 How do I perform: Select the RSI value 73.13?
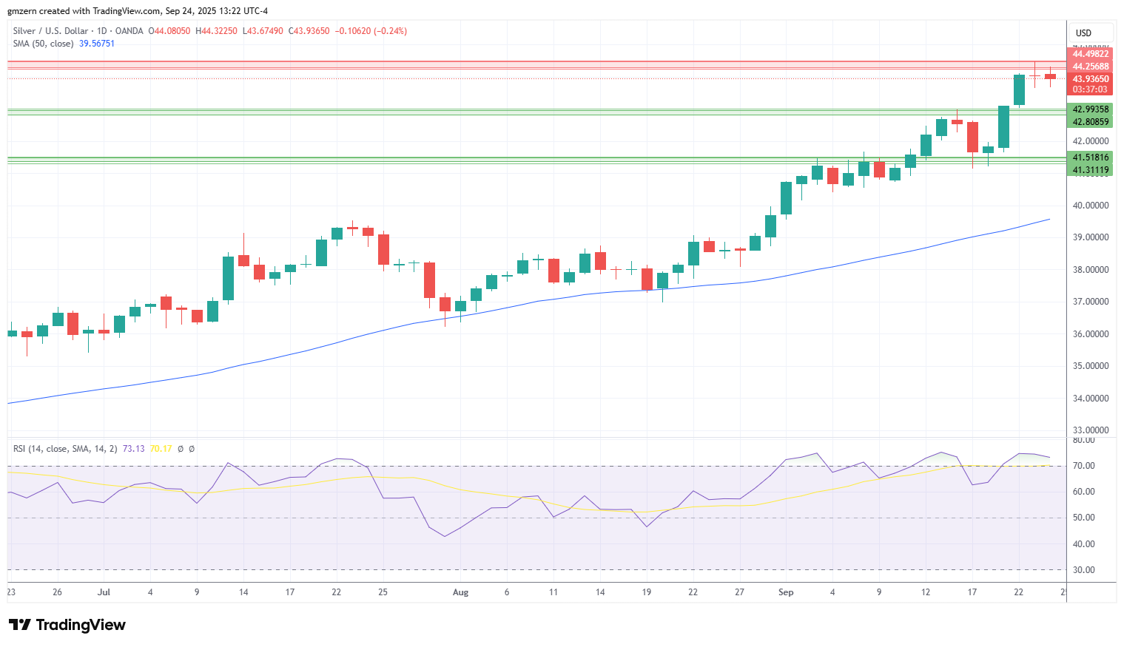pyautogui.click(x=133, y=449)
